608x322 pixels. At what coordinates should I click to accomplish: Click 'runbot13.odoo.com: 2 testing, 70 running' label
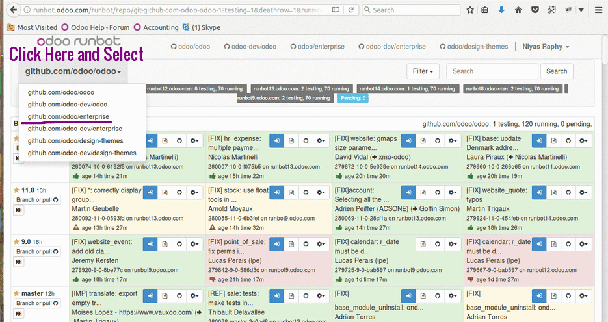coord(301,89)
